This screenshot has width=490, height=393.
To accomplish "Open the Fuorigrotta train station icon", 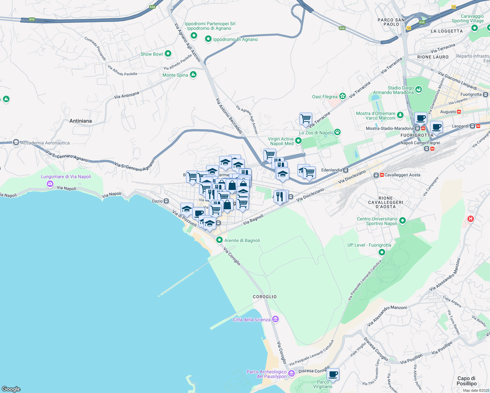I will (x=485, y=94).
